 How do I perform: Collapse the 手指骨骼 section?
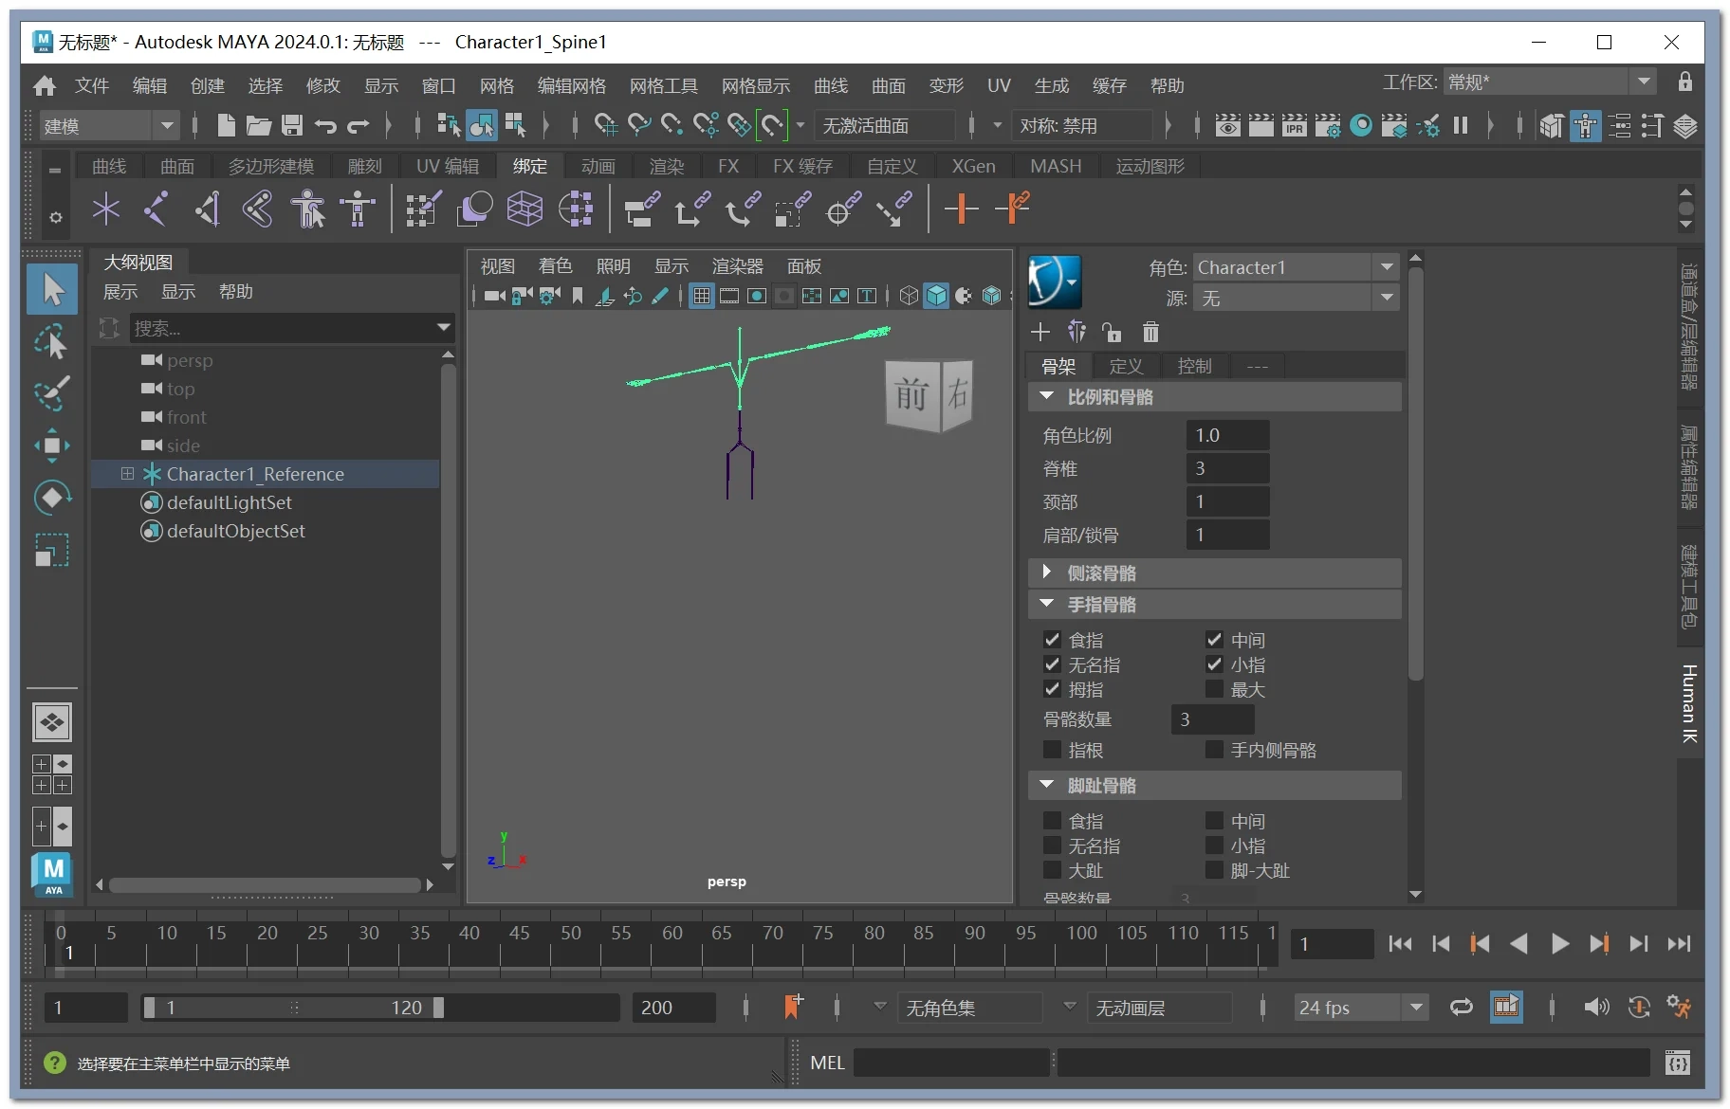click(x=1048, y=604)
